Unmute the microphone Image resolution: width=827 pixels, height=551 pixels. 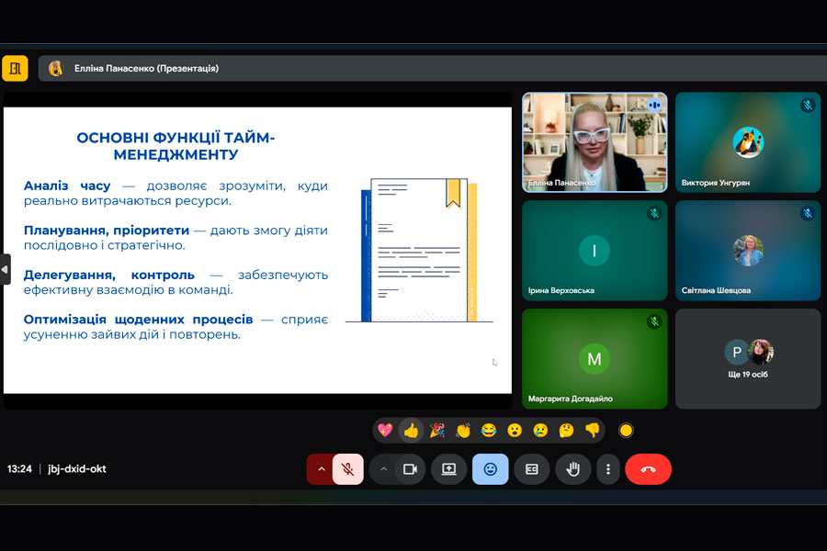pos(347,468)
